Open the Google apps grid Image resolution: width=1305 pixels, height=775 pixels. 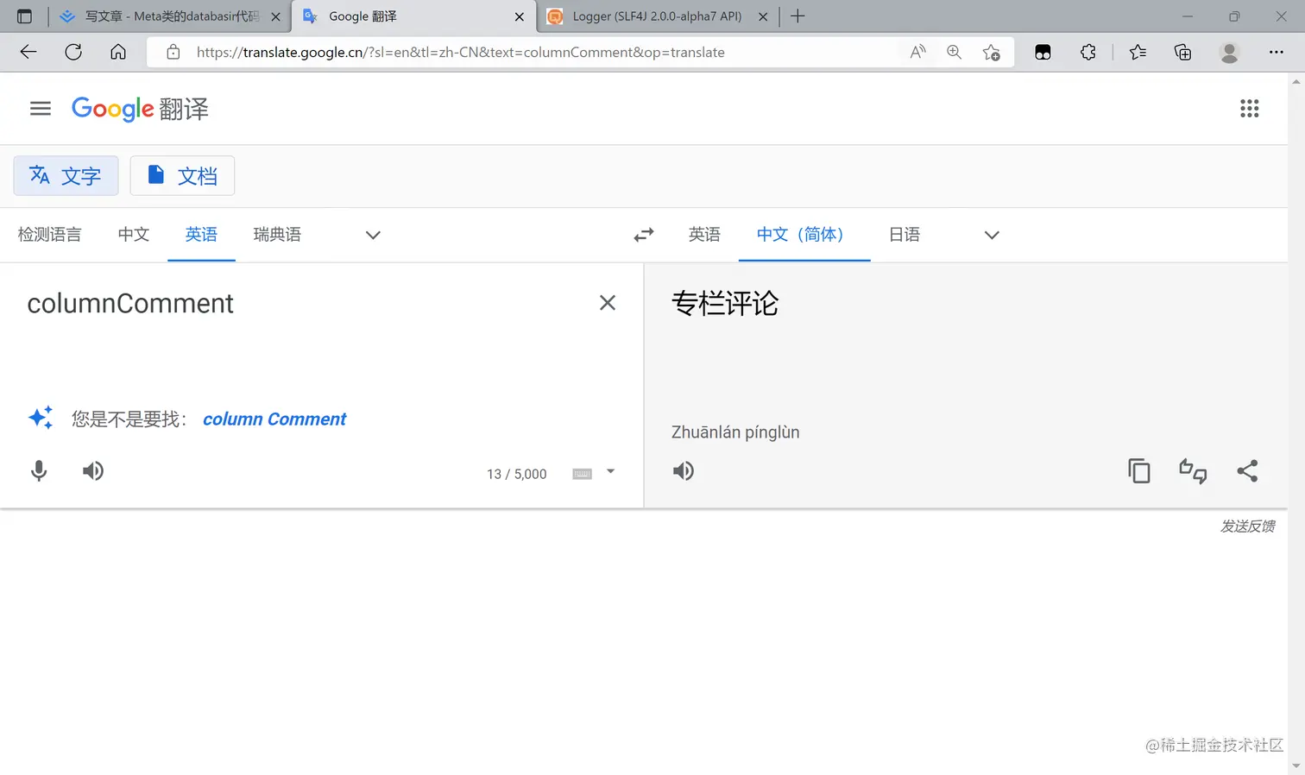tap(1249, 109)
